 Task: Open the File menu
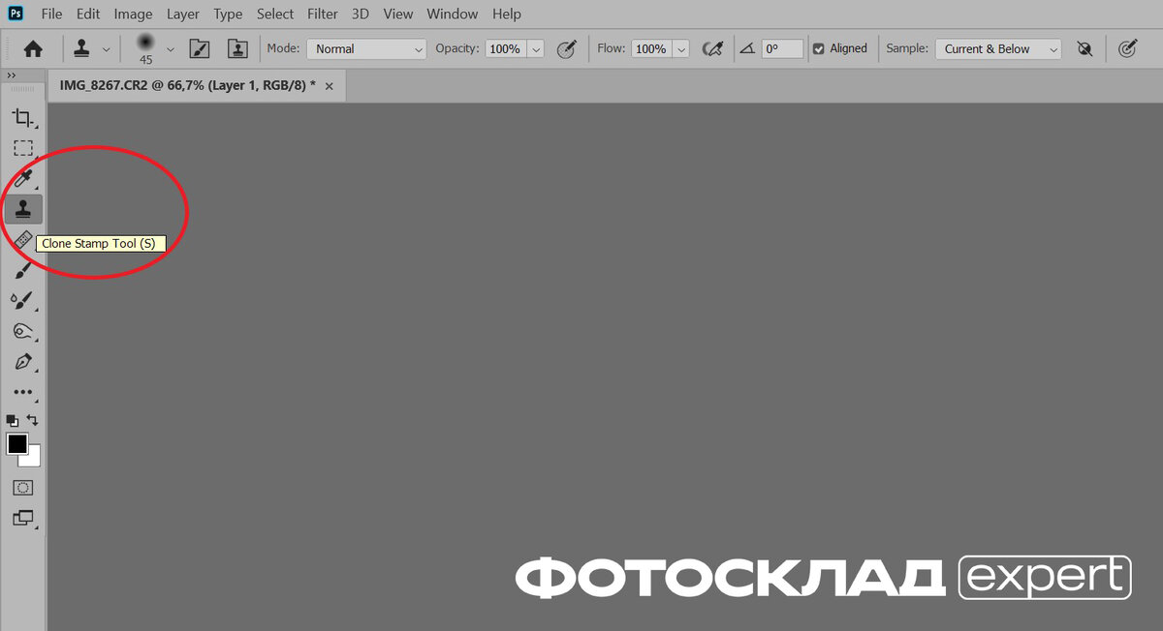[51, 14]
